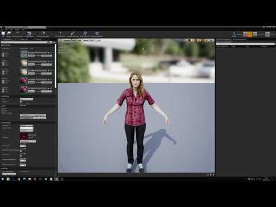276x207 pixels.
Task: Click the white brush toolbar icon
Action: click(x=73, y=34)
